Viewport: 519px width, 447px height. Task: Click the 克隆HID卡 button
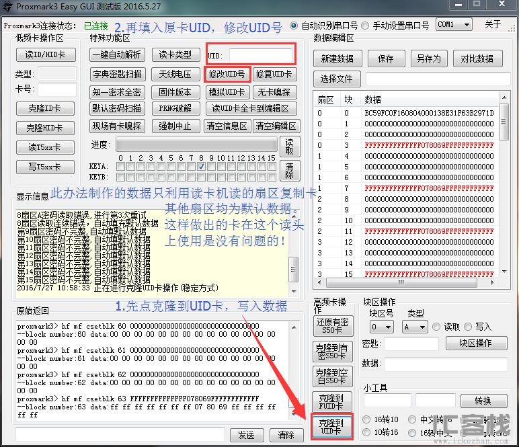(45, 128)
